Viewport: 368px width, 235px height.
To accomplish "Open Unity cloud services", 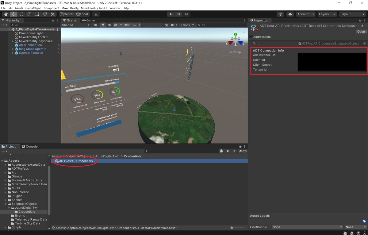I will click(290, 14).
